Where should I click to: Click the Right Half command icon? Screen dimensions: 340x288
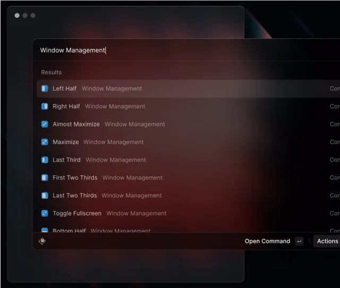coord(45,106)
